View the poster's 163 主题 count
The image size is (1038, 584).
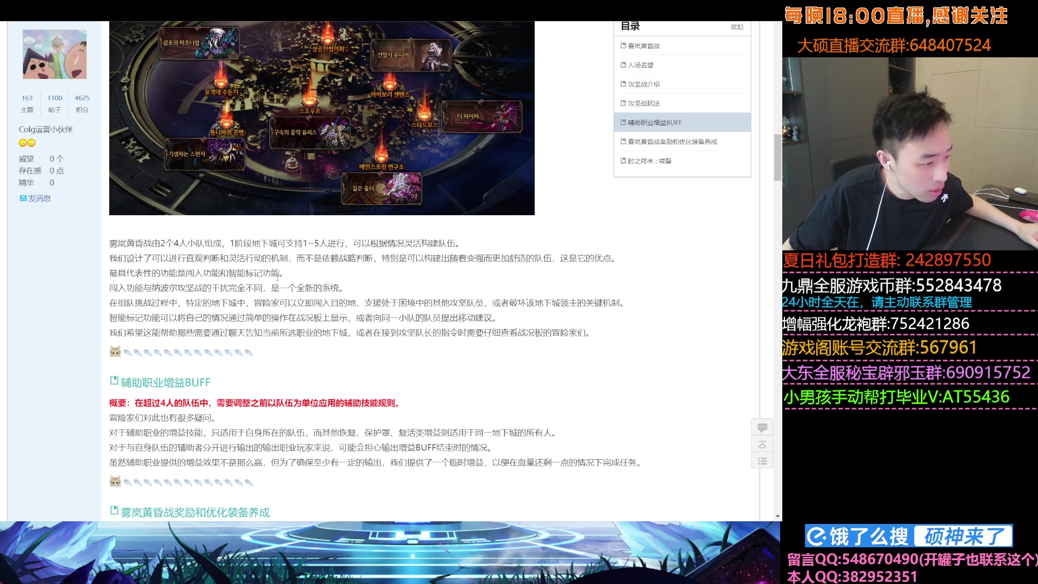pyautogui.click(x=27, y=103)
